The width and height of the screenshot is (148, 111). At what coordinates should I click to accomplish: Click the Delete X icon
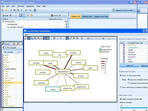(x=21, y=10)
